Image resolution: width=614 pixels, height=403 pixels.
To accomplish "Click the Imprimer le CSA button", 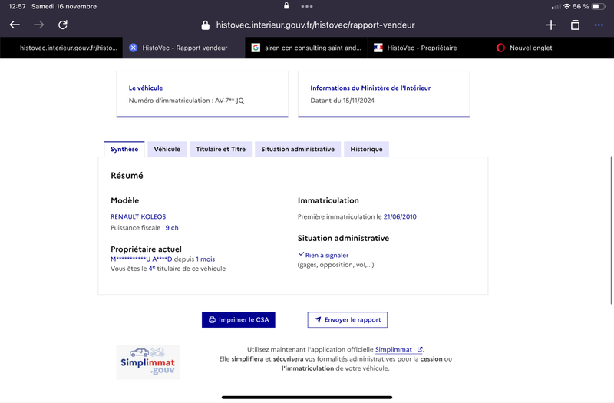I will (239, 319).
